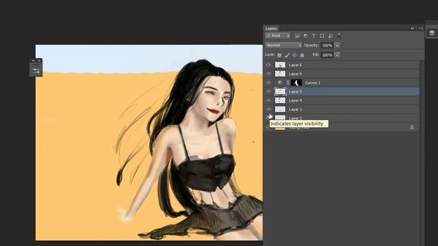
Task: Lock layer position icon
Action: [x=294, y=55]
